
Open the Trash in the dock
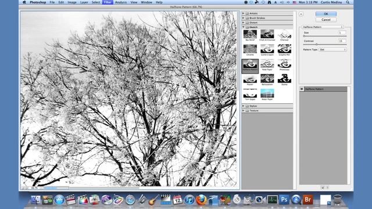coord(337,200)
